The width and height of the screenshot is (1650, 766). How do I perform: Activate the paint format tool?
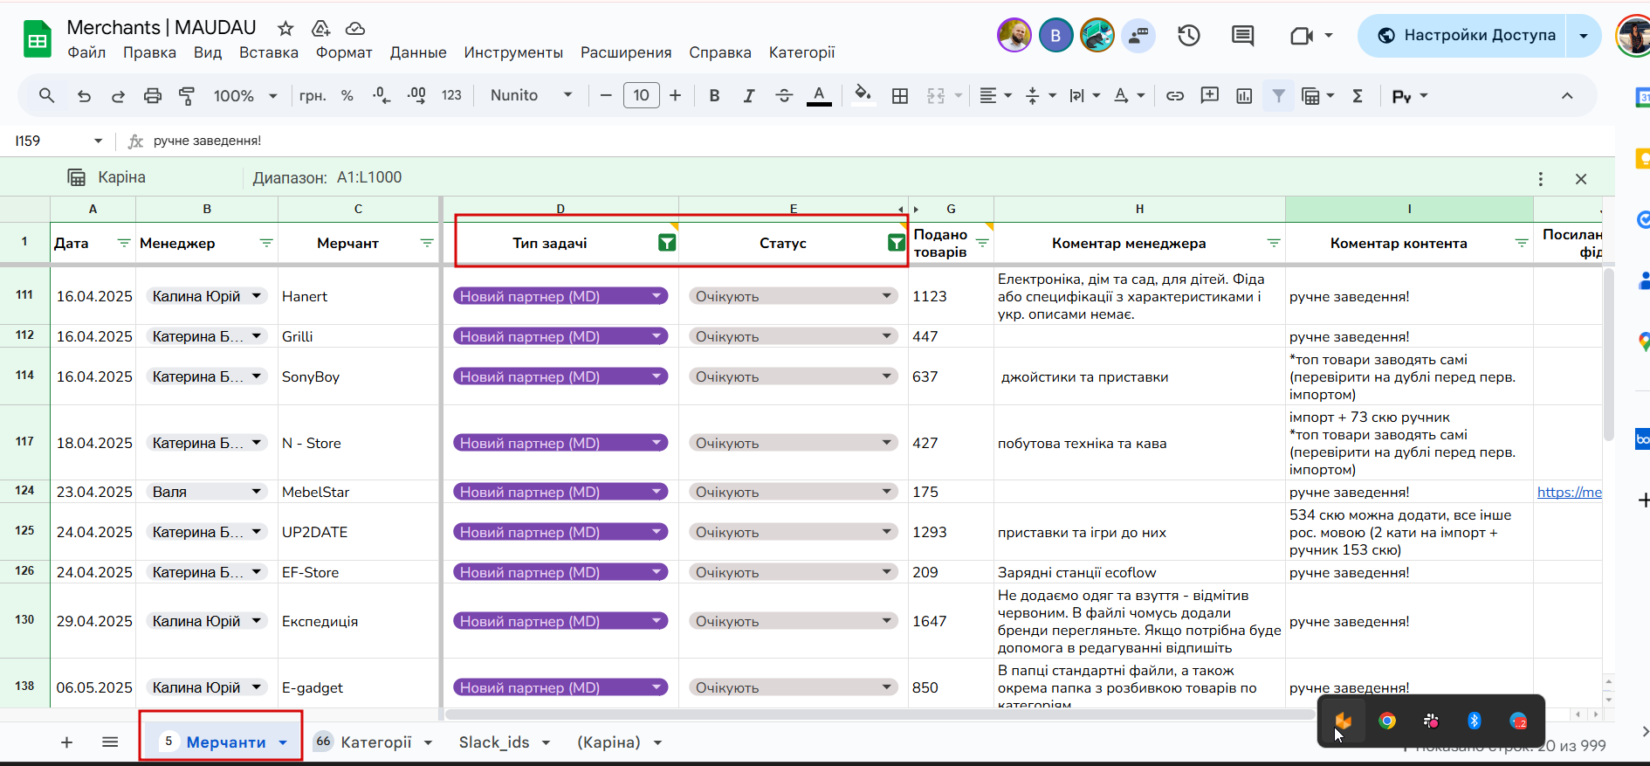coord(187,96)
